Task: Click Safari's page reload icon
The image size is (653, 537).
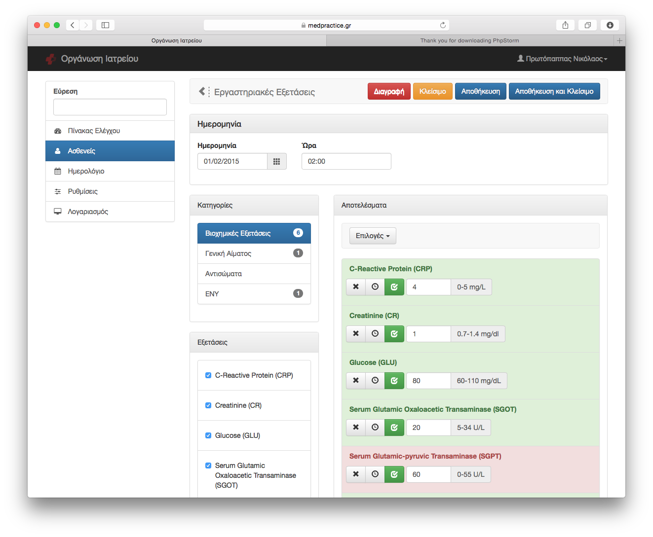Action: pos(443,25)
